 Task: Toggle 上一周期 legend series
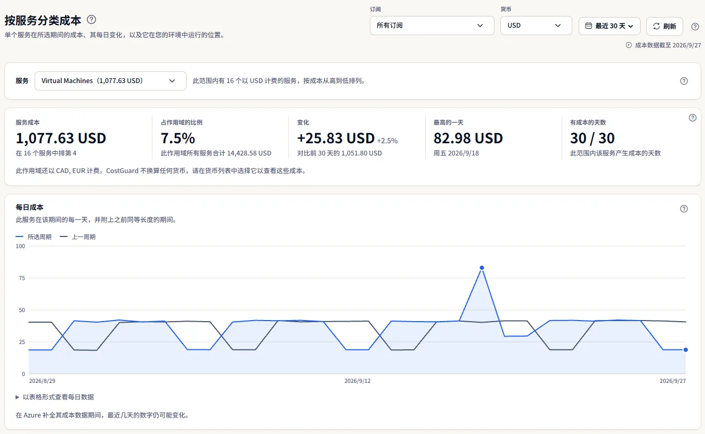[x=78, y=237]
